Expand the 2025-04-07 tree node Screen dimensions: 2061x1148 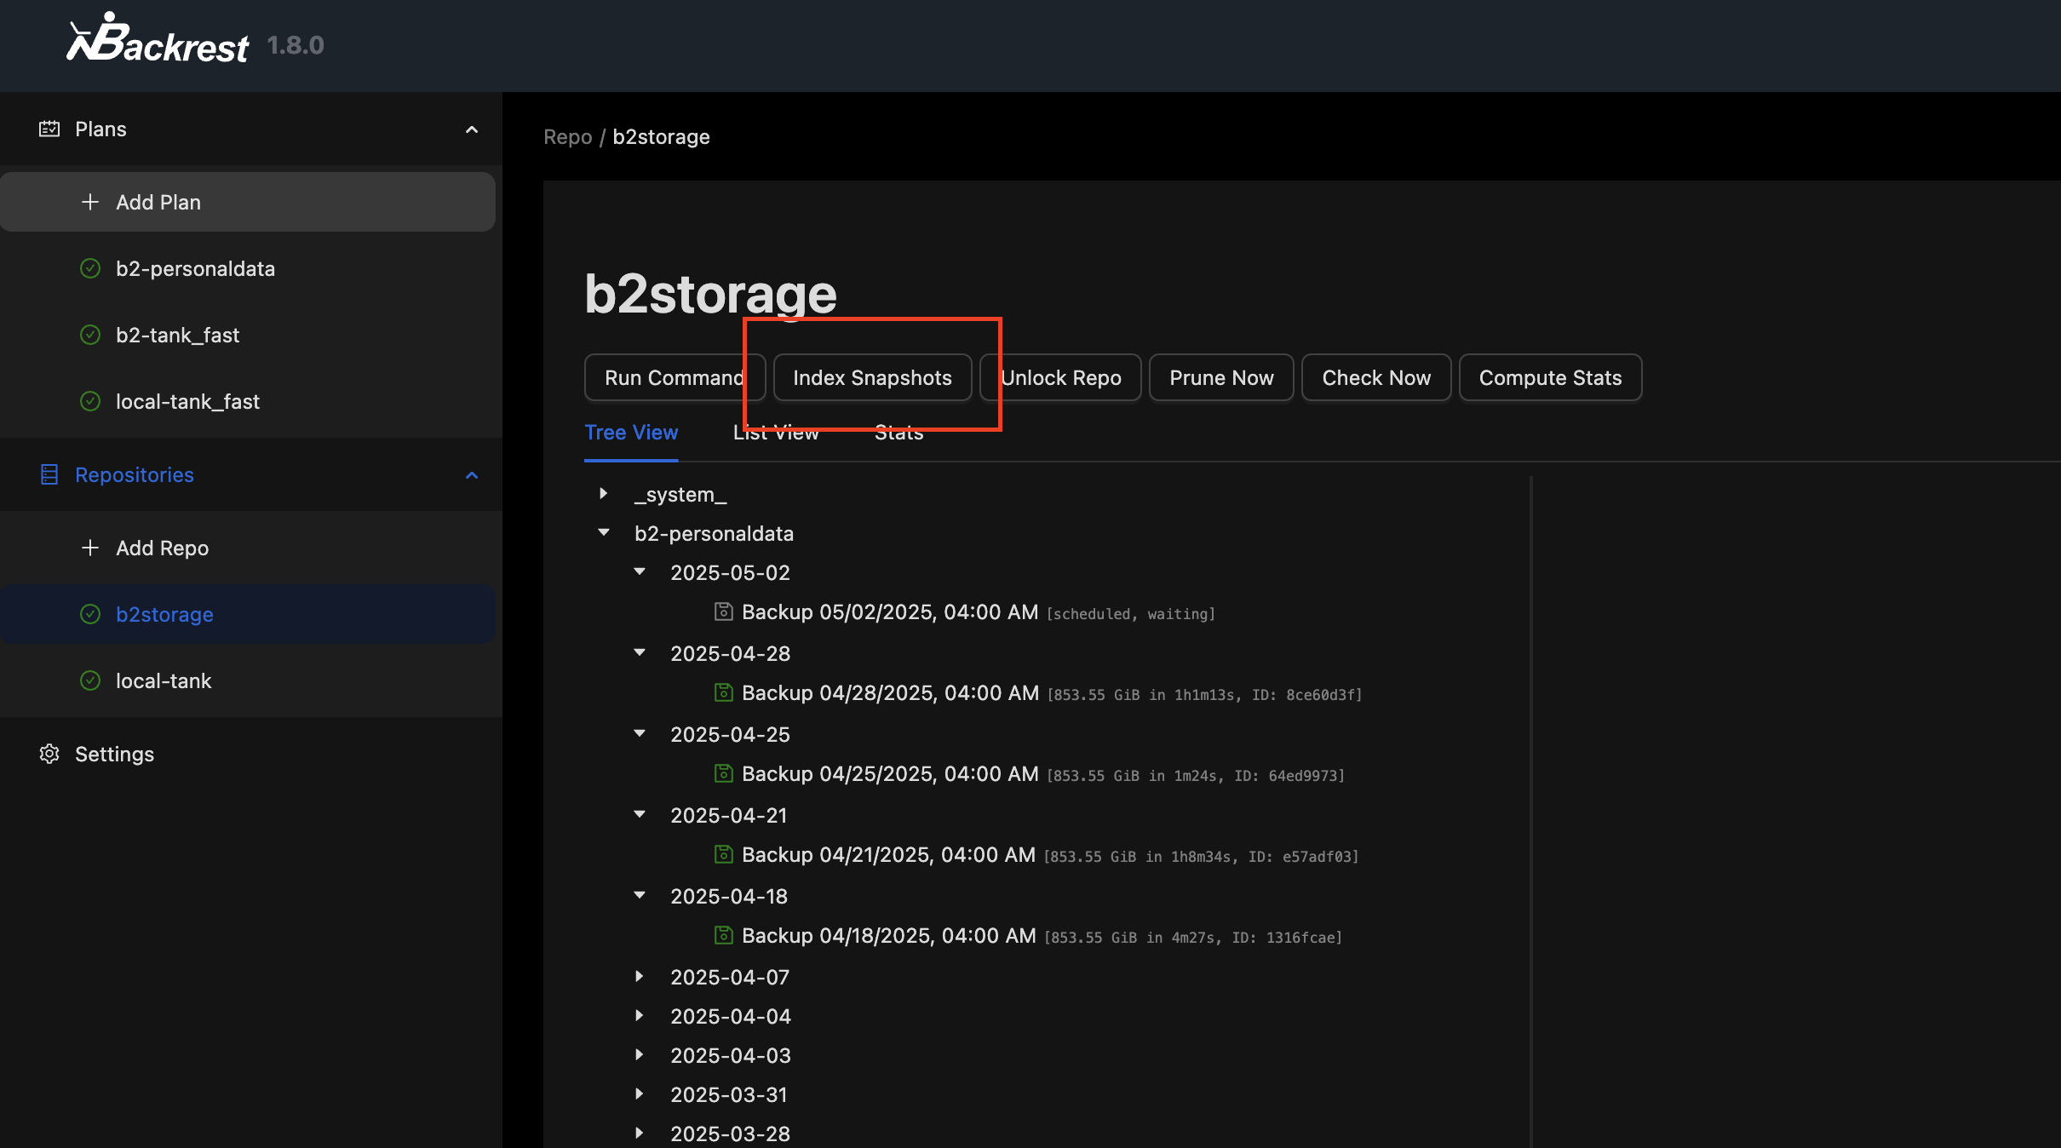tap(640, 976)
